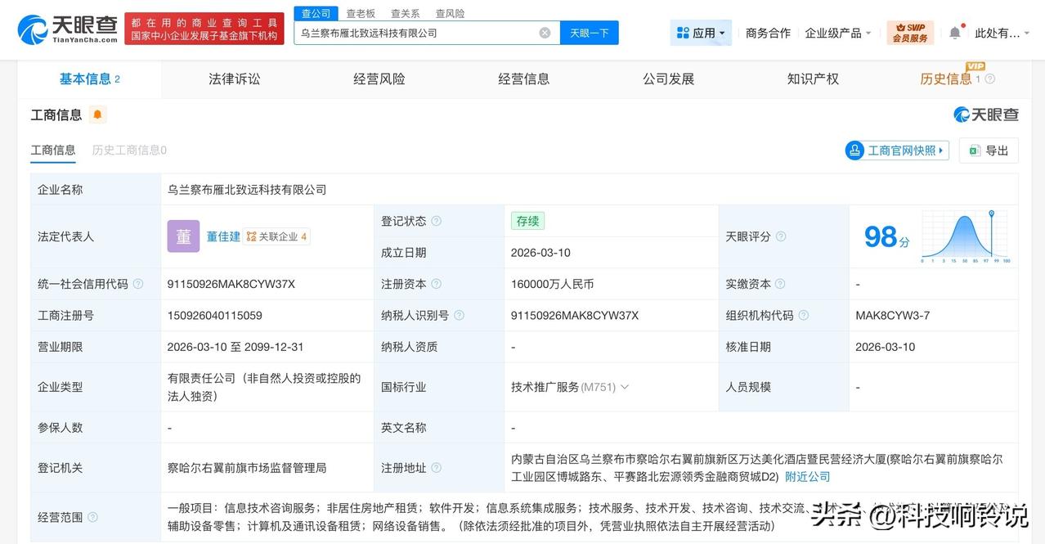Click the bell icon next to 工商信息 heading
The height and width of the screenshot is (544, 1045).
[x=96, y=115]
